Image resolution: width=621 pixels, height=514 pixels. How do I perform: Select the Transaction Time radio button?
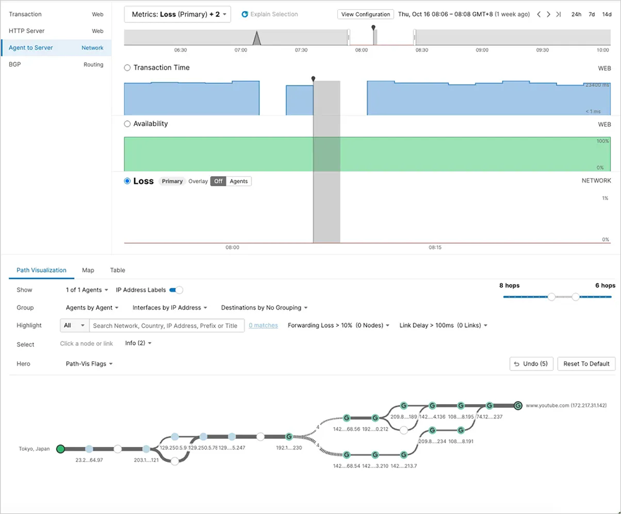click(x=127, y=68)
